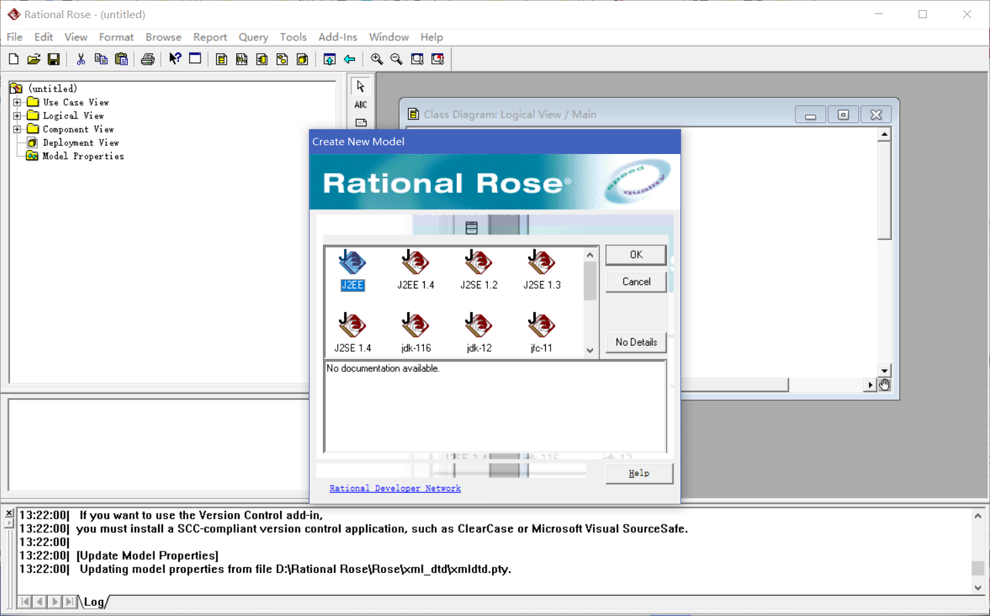Click the No Details button
Viewport: 990px width, 616px height.
(x=636, y=342)
